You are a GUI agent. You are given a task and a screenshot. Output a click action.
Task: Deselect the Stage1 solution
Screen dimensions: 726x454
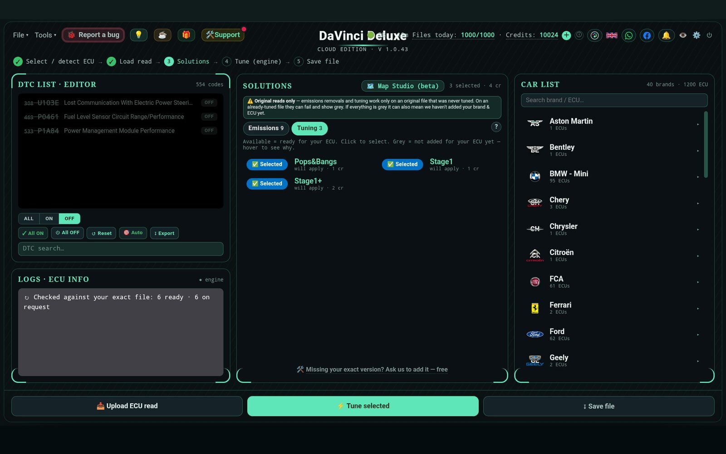pos(402,164)
